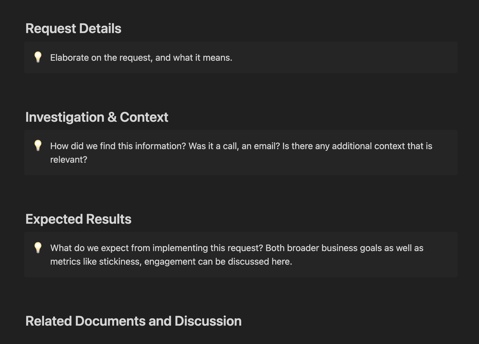
Task: Select the Request Details heading
Action: [73, 29]
